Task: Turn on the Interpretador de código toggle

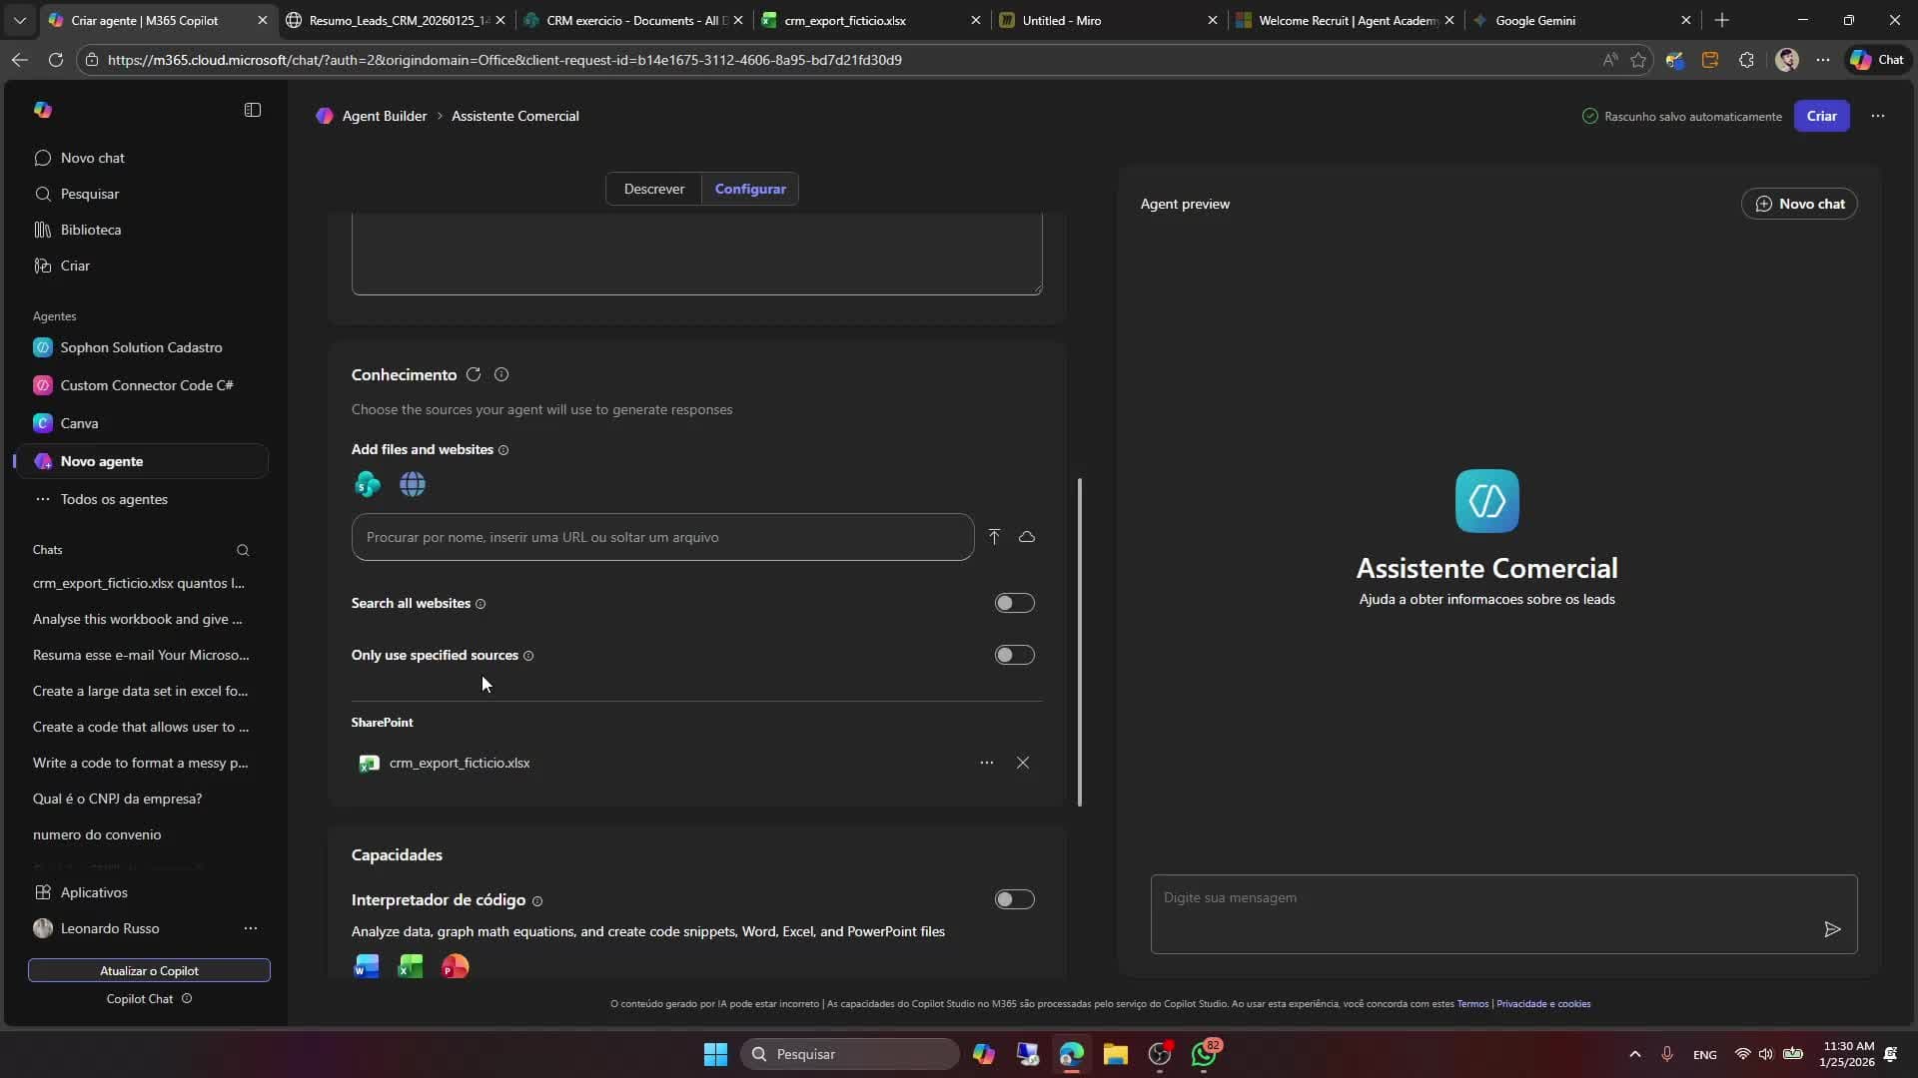Action: pyautogui.click(x=1014, y=899)
